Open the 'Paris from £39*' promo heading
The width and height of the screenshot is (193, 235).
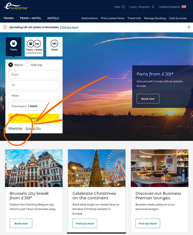click(x=155, y=74)
